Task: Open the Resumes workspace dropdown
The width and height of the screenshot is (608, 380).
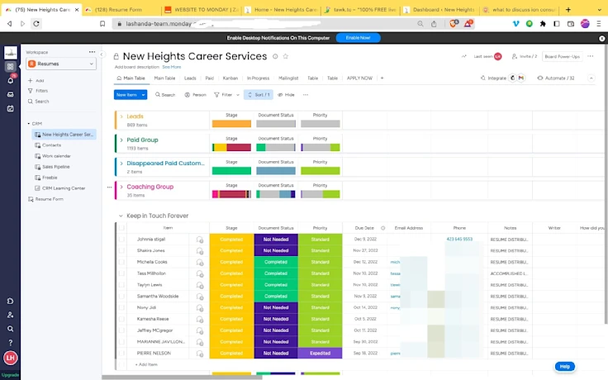Action: 61,64
